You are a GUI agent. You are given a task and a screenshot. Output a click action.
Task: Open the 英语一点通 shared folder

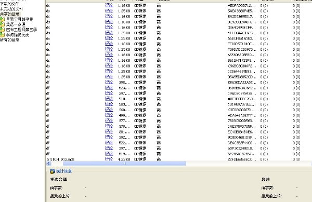click(x=16, y=24)
